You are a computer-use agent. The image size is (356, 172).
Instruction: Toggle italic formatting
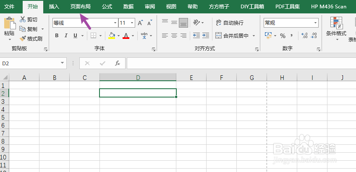pyautogui.click(x=66, y=36)
